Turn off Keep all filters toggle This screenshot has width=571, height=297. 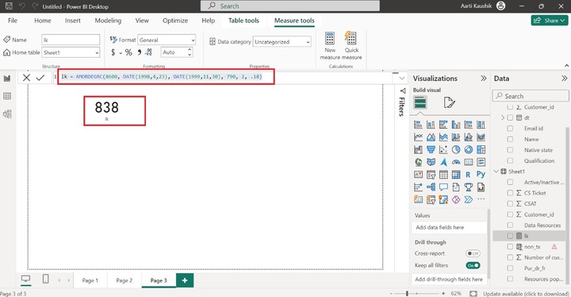click(x=473, y=265)
